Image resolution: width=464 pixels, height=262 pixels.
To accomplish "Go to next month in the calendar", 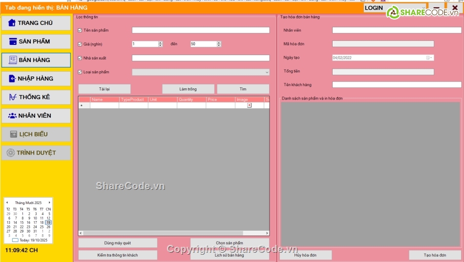I will [x=49, y=202].
